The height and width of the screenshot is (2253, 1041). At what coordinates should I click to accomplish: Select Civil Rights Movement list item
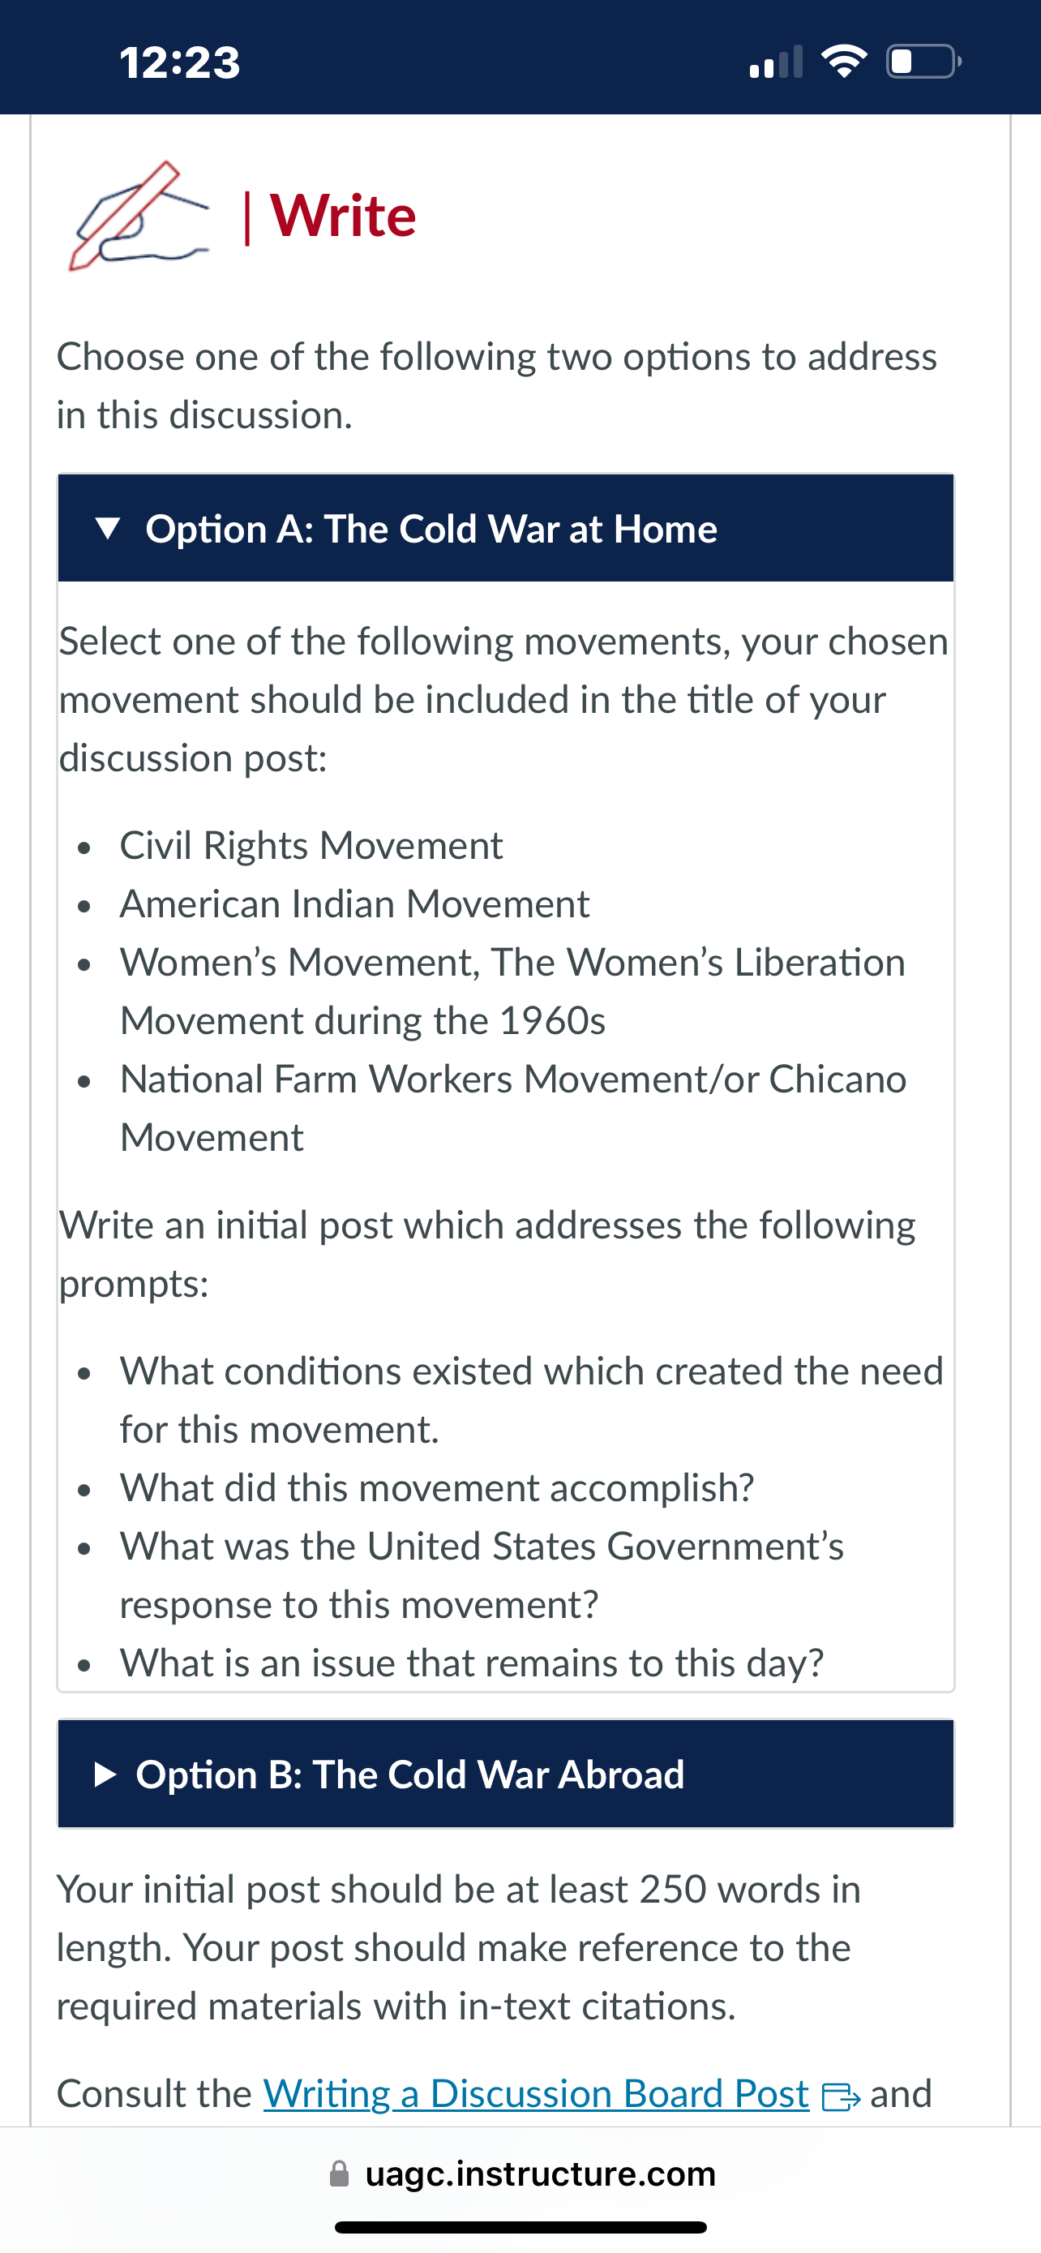[311, 846]
